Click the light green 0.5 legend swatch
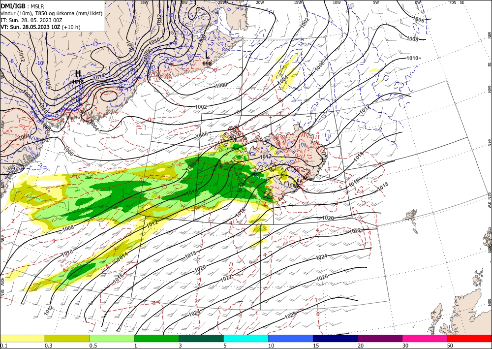The width and height of the screenshot is (492, 349). coord(112,338)
